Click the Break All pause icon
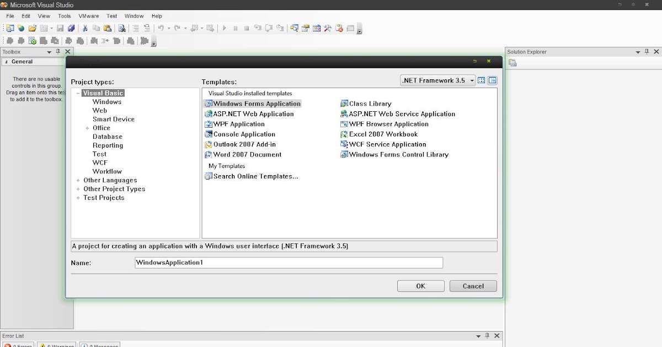Image resolution: width=662 pixels, height=347 pixels. tap(235, 28)
